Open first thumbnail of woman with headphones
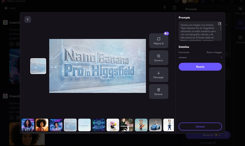245x146 pixels. pos(28,125)
